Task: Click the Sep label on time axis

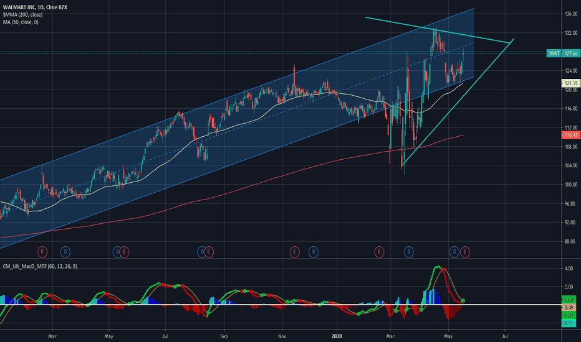Action: (224, 336)
